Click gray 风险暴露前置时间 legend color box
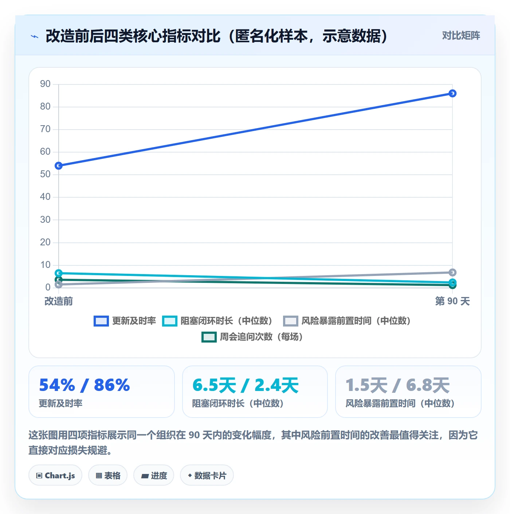The image size is (510, 514). [x=291, y=321]
